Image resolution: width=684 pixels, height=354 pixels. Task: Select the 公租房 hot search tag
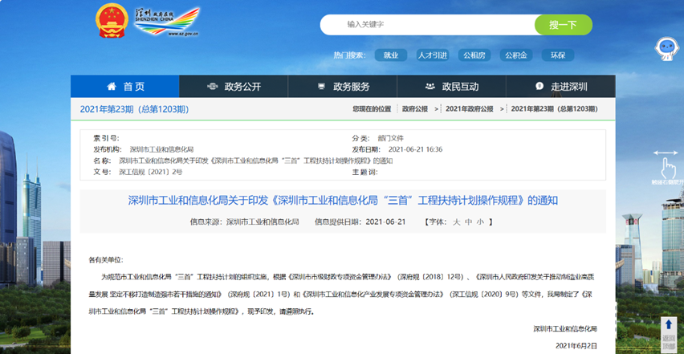[474, 55]
